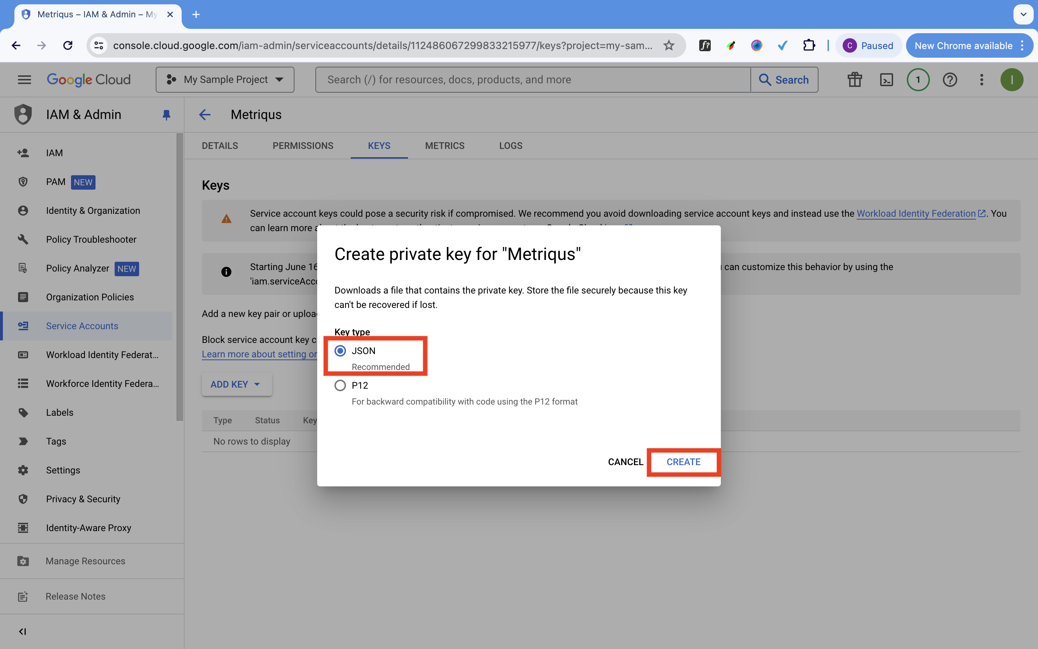Click the blue checkmark extension icon
1038x649 pixels.
(782, 45)
